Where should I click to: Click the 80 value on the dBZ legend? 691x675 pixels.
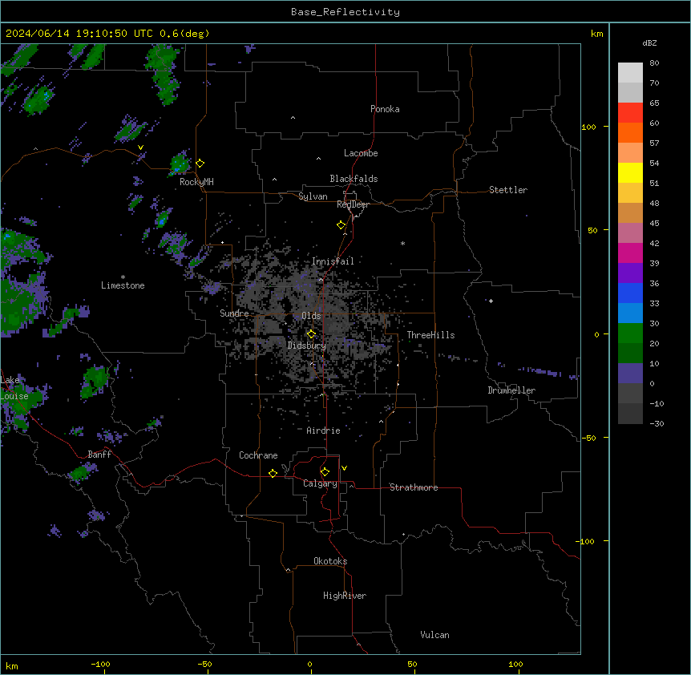(654, 63)
